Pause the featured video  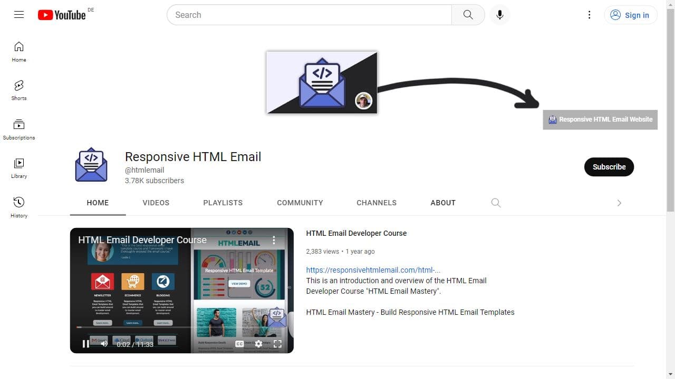[85, 344]
